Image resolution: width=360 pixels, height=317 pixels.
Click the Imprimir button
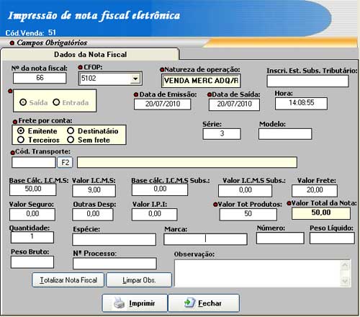135,303
